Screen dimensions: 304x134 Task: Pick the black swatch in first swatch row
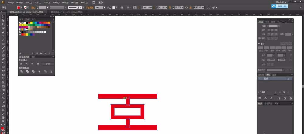[x=27, y=23]
